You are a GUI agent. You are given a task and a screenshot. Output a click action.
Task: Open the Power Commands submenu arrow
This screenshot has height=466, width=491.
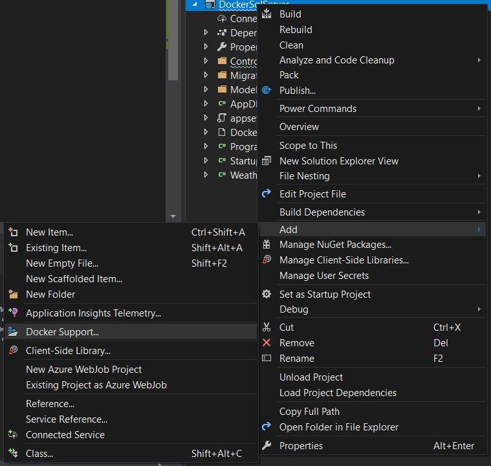tap(479, 109)
